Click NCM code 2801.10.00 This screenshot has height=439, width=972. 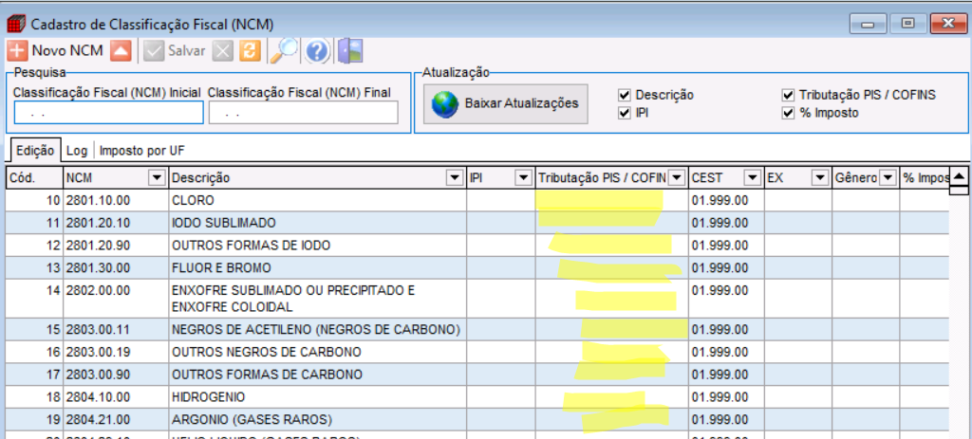coord(98,201)
